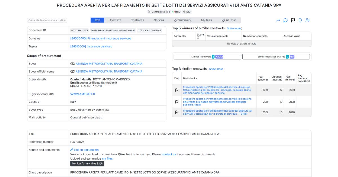338x177 pixels.
Task: Switch to the Contracts tab
Action: (x=137, y=20)
